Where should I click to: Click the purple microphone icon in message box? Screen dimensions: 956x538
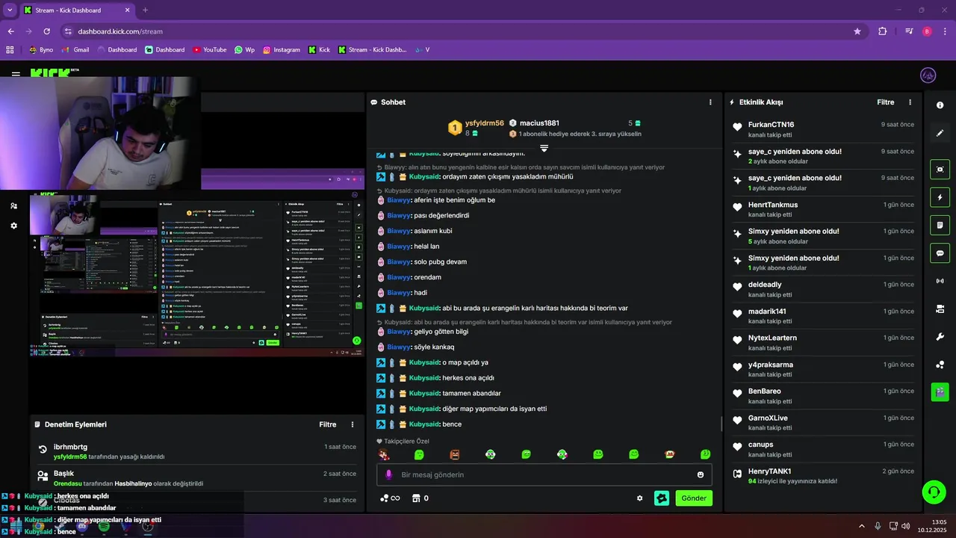(388, 474)
